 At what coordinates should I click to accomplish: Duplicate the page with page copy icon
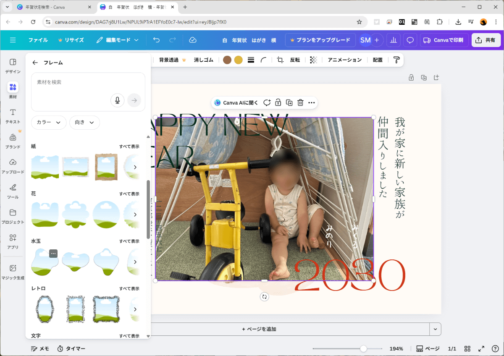coord(424,77)
